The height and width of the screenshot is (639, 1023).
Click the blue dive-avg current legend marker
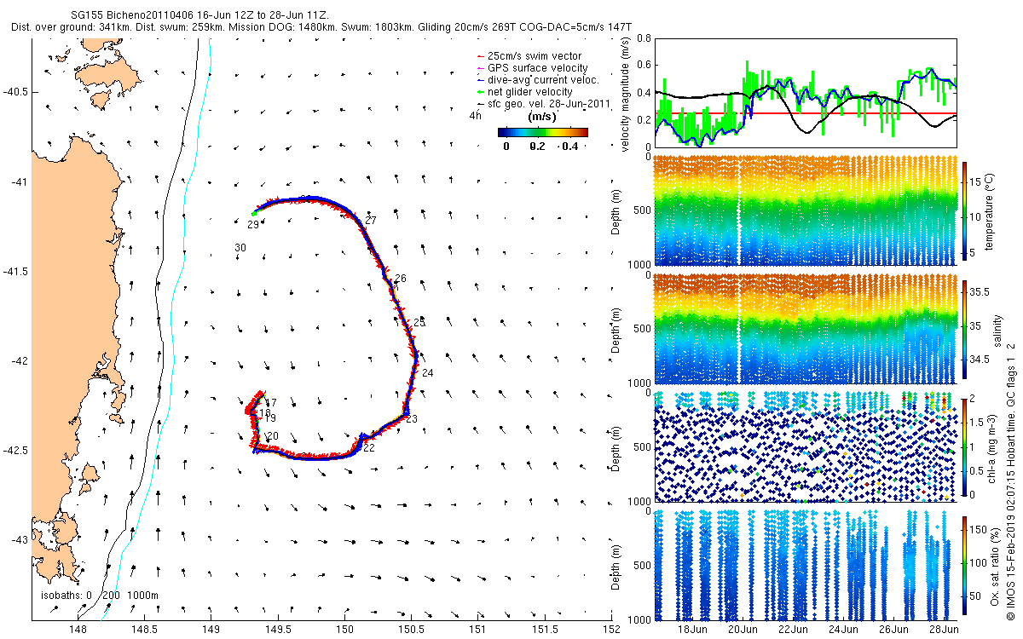pyautogui.click(x=481, y=80)
